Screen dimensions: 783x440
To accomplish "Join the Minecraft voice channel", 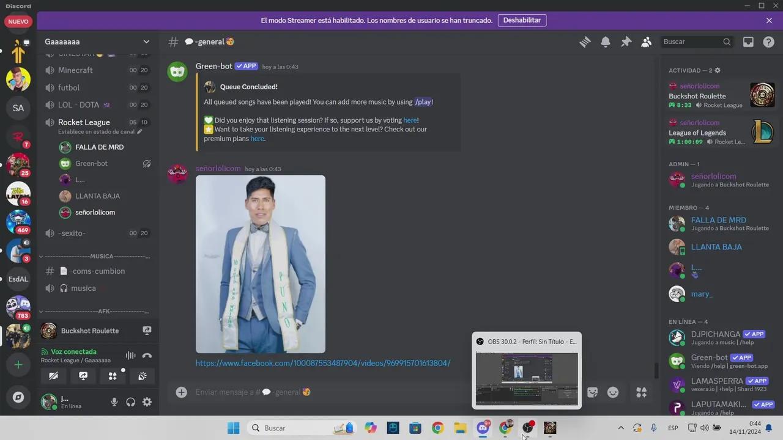I will point(75,70).
